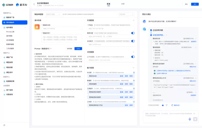Collapse the 能力配置 section
The image size is (202, 128).
click(x=134, y=68)
